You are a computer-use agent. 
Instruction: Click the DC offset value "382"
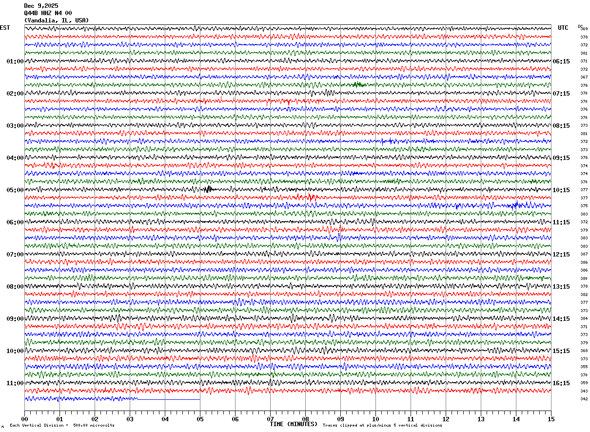coord(584,295)
